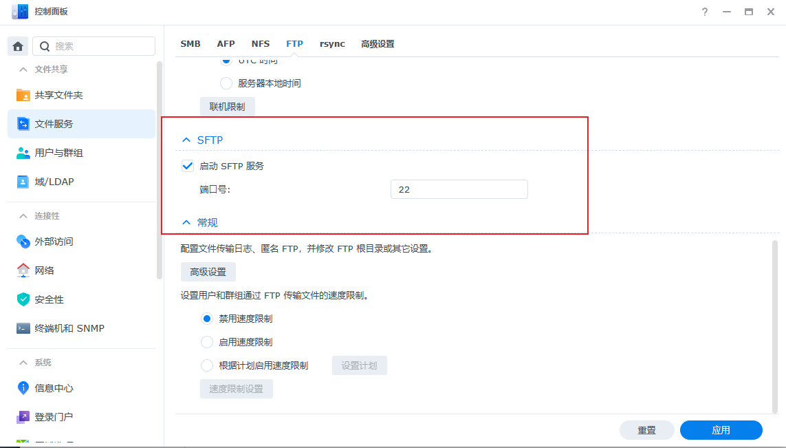This screenshot has width=786, height=448.
Task: Click the External Access (外部访问) icon
Action: coord(23,242)
